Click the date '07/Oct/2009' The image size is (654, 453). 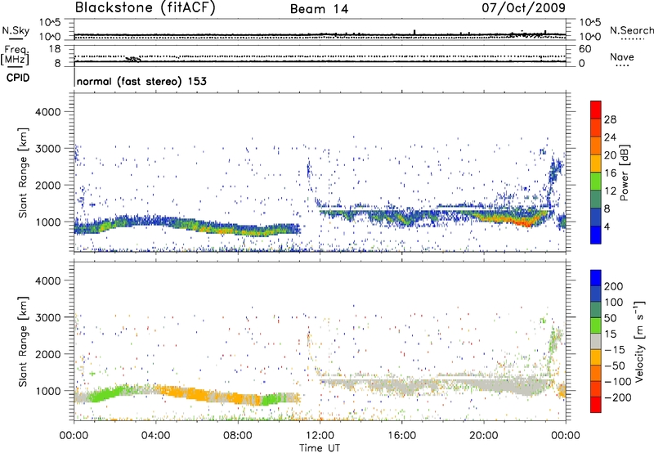pyautogui.click(x=524, y=7)
